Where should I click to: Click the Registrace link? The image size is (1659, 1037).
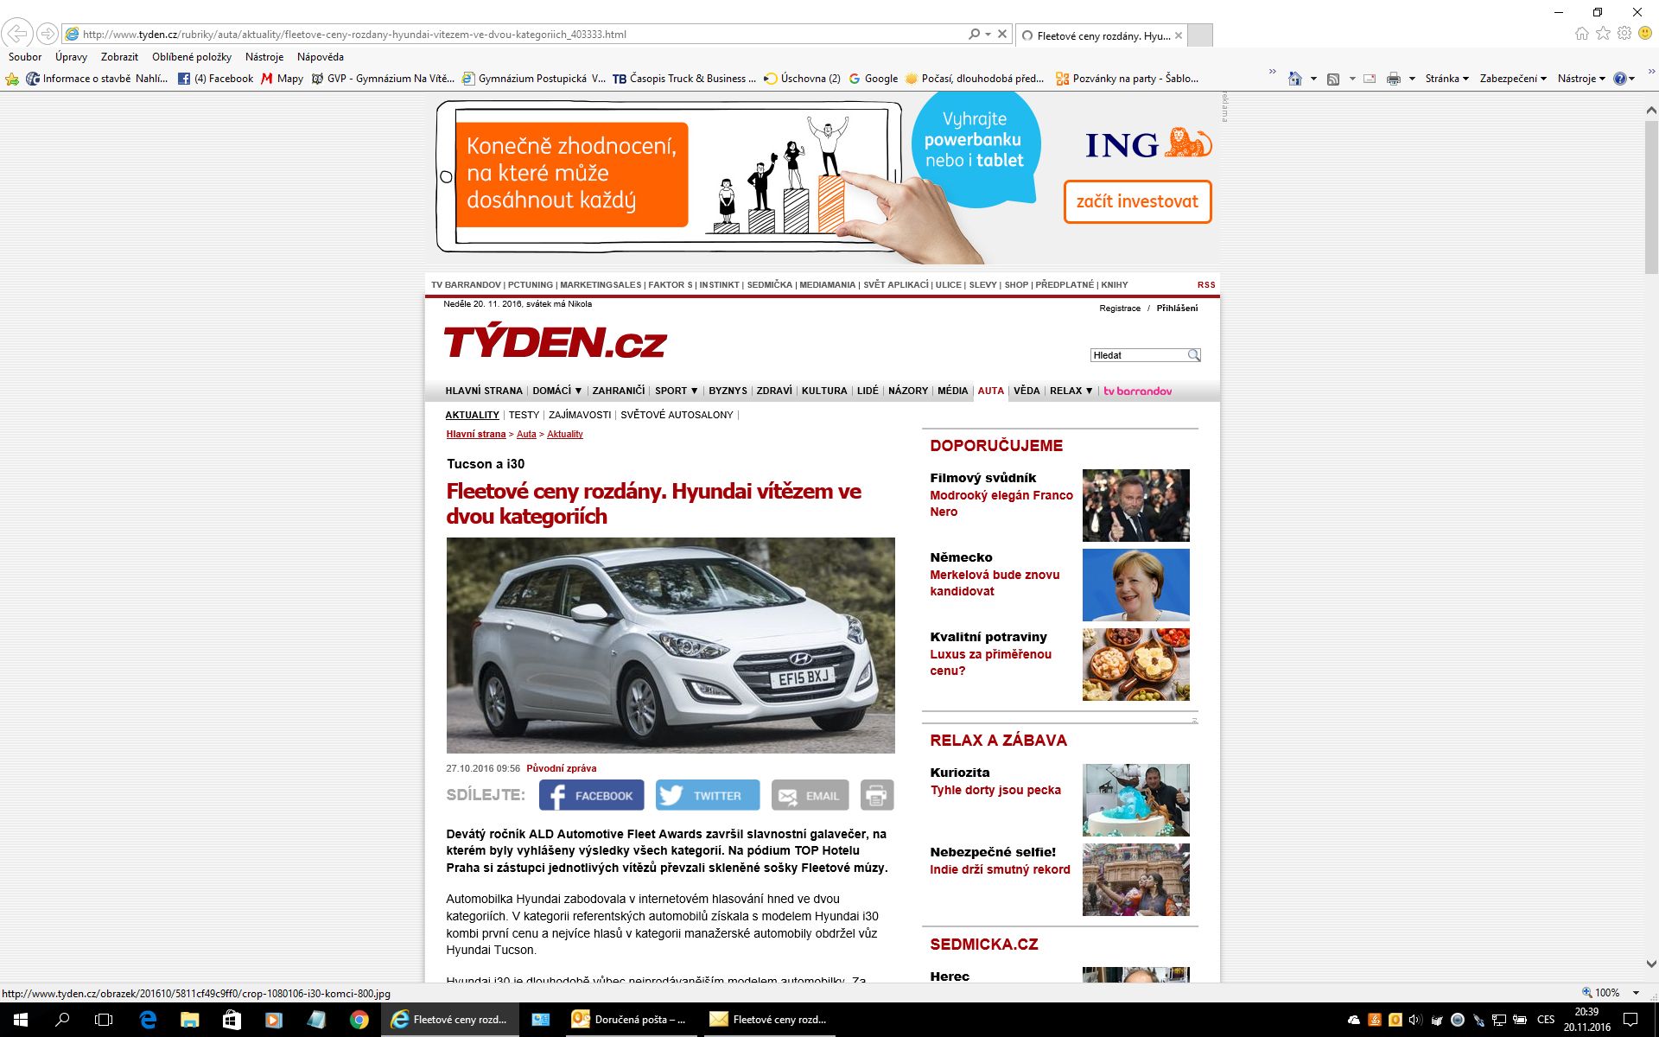coord(1120,309)
